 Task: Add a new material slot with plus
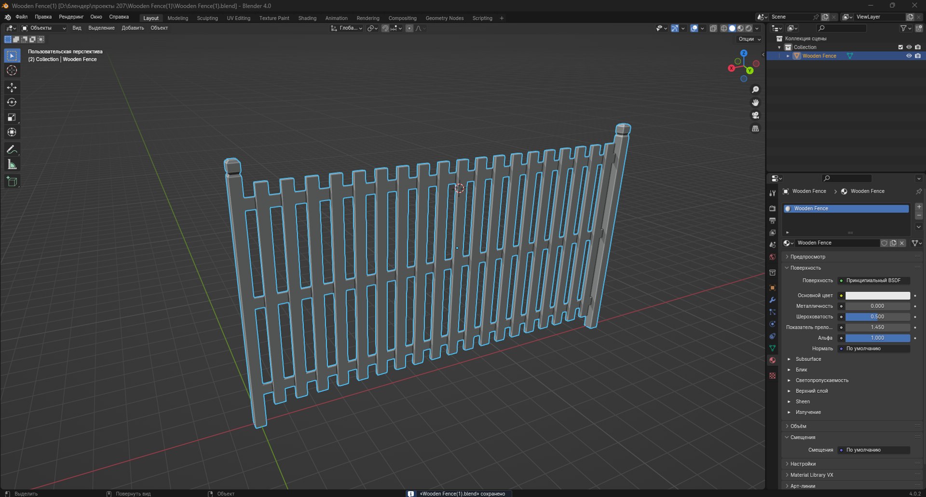click(x=919, y=207)
